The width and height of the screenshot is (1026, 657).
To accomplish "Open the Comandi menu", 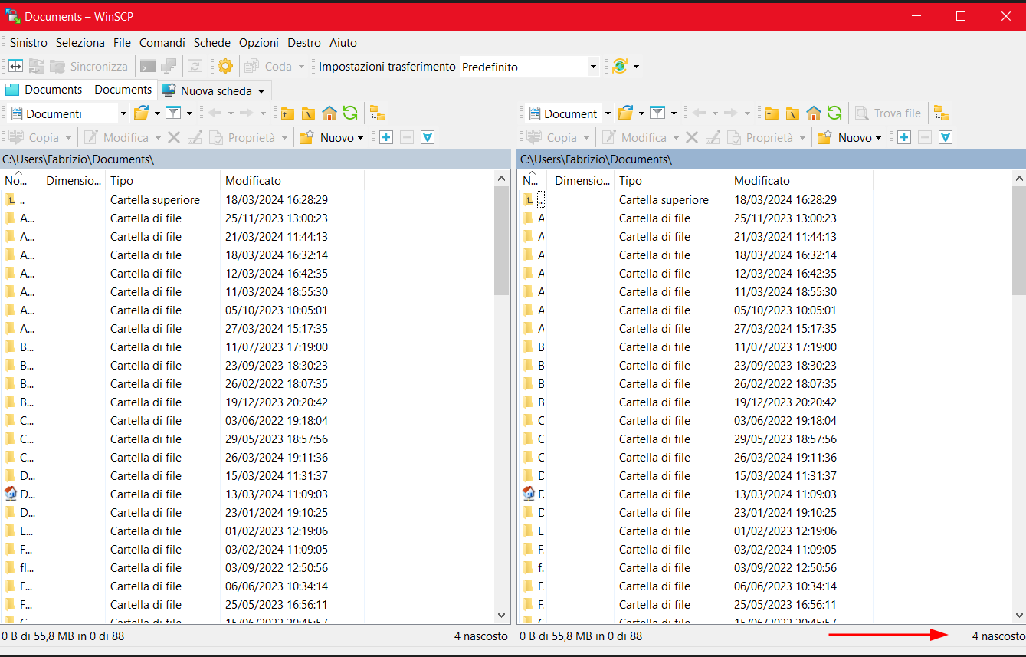I will coord(162,43).
